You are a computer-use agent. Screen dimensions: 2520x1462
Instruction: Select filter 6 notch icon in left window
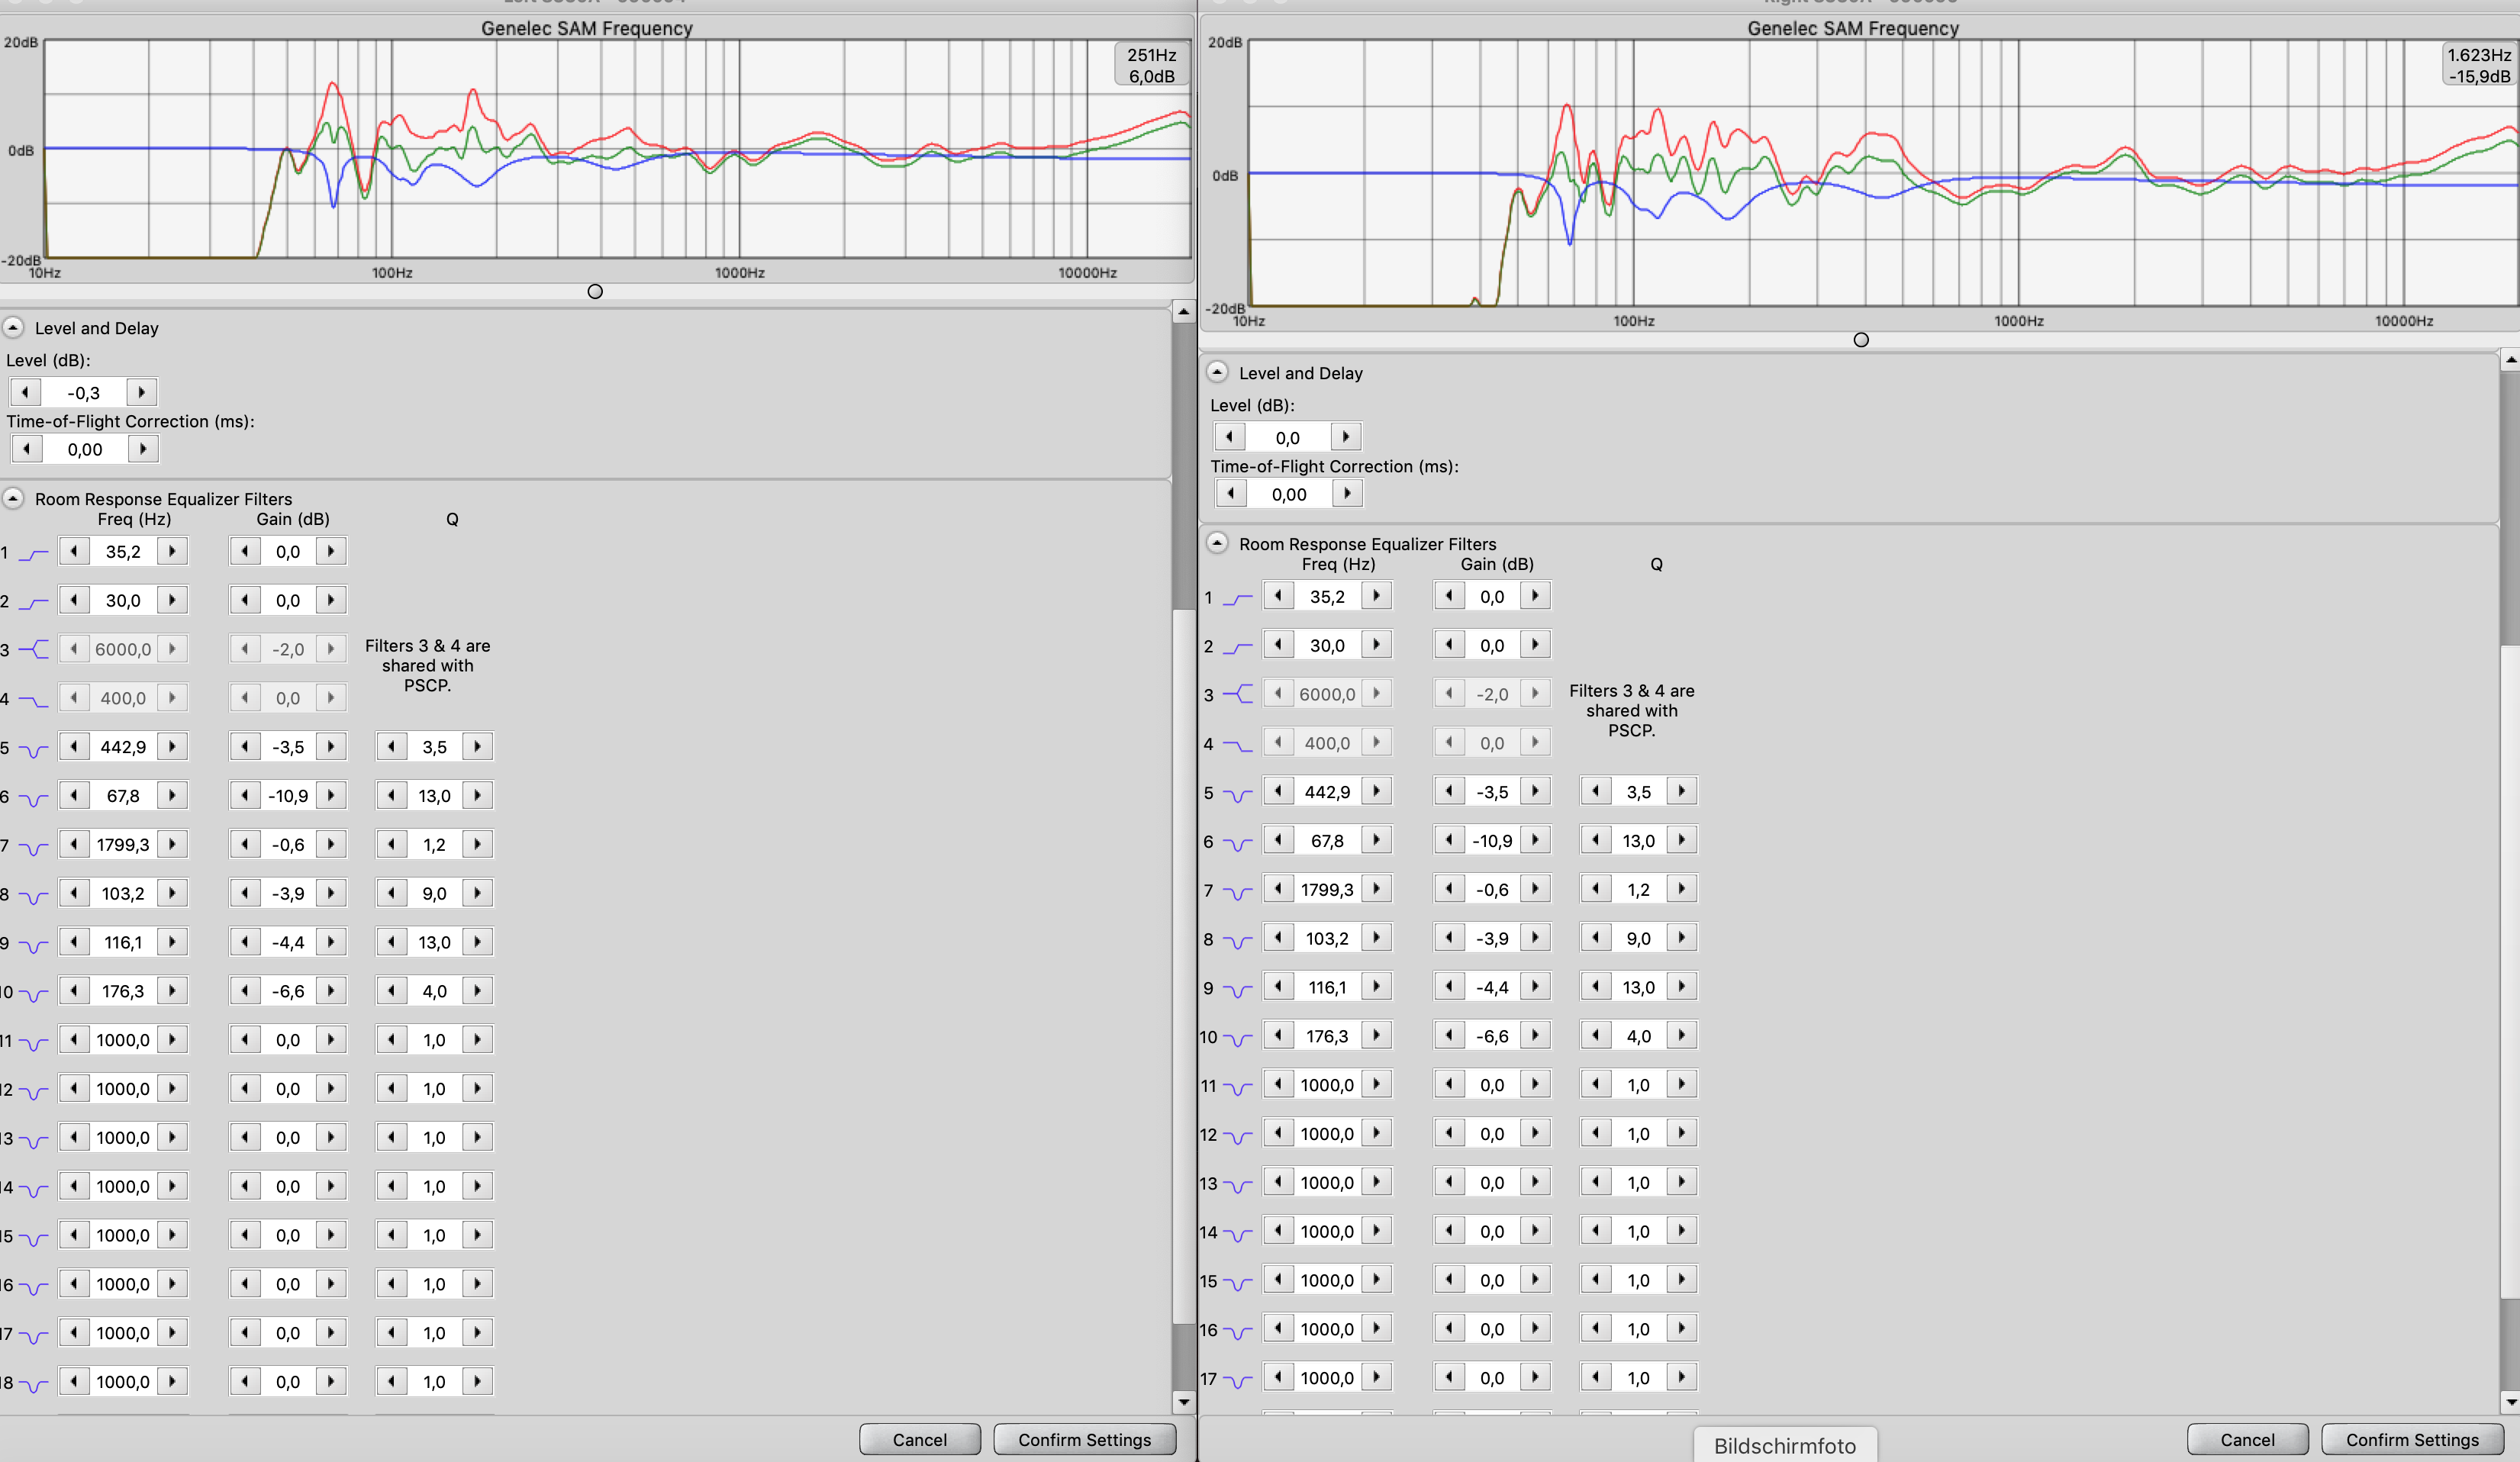[x=33, y=798]
